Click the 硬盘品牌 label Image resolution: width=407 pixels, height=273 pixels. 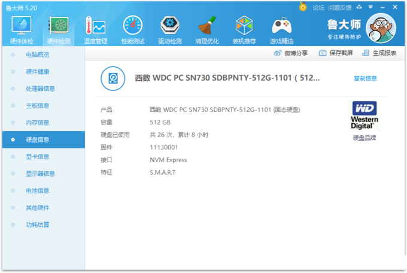tap(364, 138)
